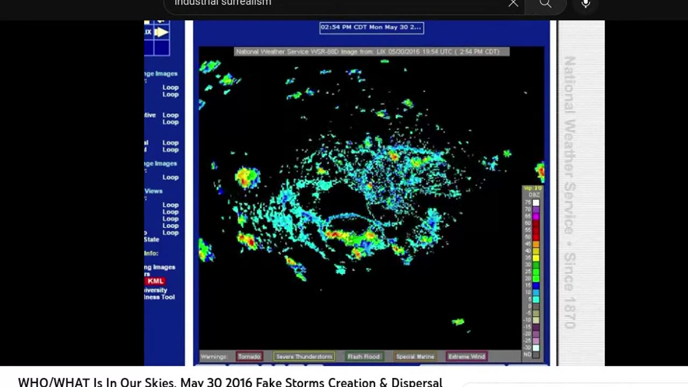Click the 'Views' sidebar heading
Viewport: 688px width, 387px height.
point(153,191)
